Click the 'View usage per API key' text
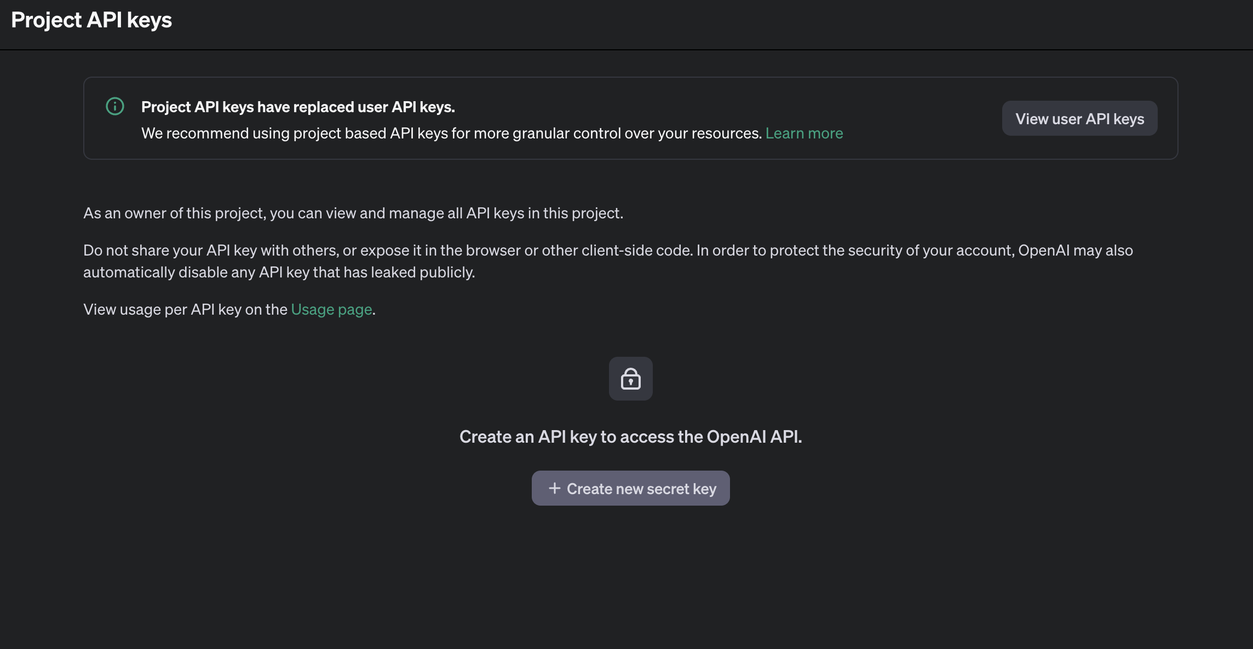The height and width of the screenshot is (649, 1253). [x=185, y=310]
